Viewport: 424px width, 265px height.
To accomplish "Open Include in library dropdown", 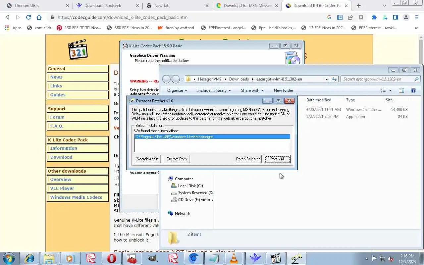I will [214, 90].
